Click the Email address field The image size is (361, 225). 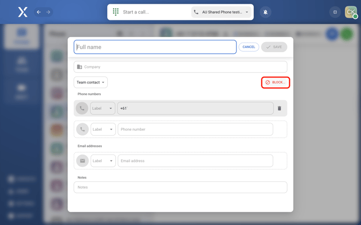pyautogui.click(x=195, y=161)
